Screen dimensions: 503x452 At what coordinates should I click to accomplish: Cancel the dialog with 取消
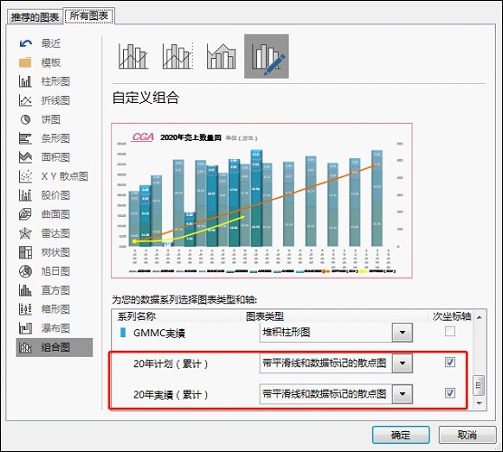467,435
